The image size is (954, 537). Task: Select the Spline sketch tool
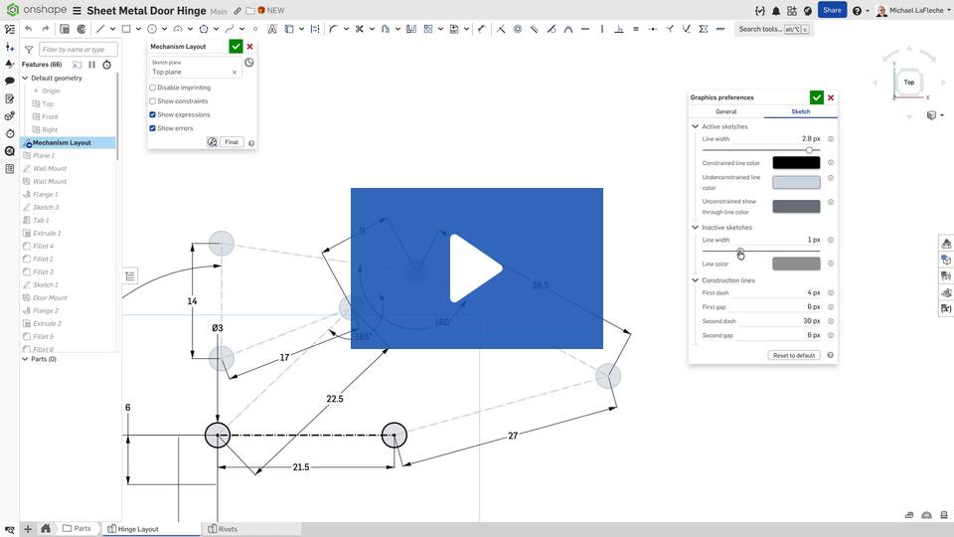point(230,29)
